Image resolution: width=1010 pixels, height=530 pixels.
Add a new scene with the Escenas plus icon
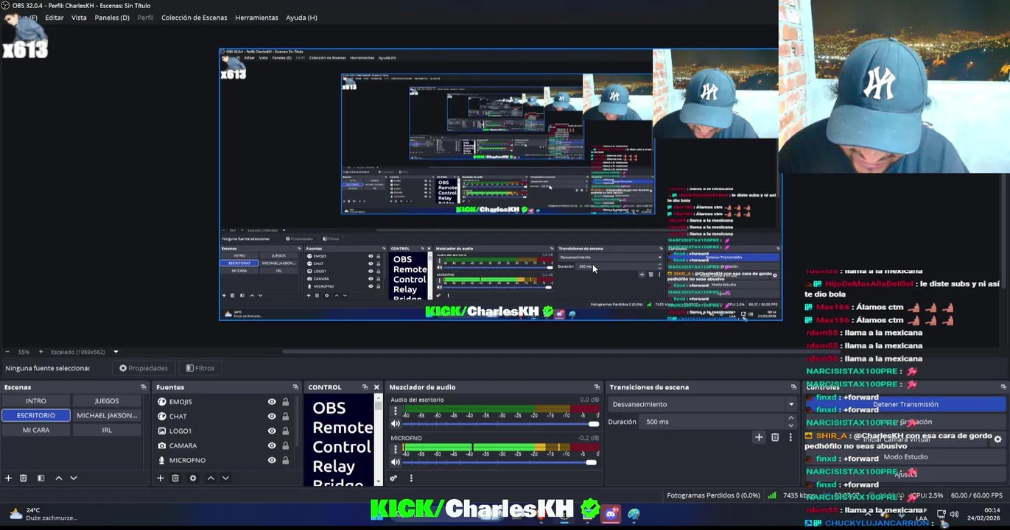tap(8, 478)
